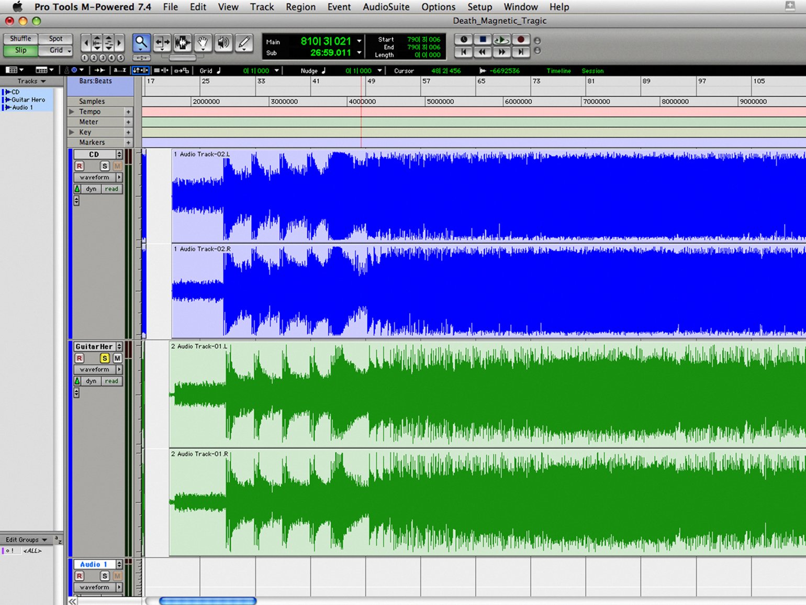Open GuitarHer track dyn selector
806x605 pixels.
[x=91, y=381]
